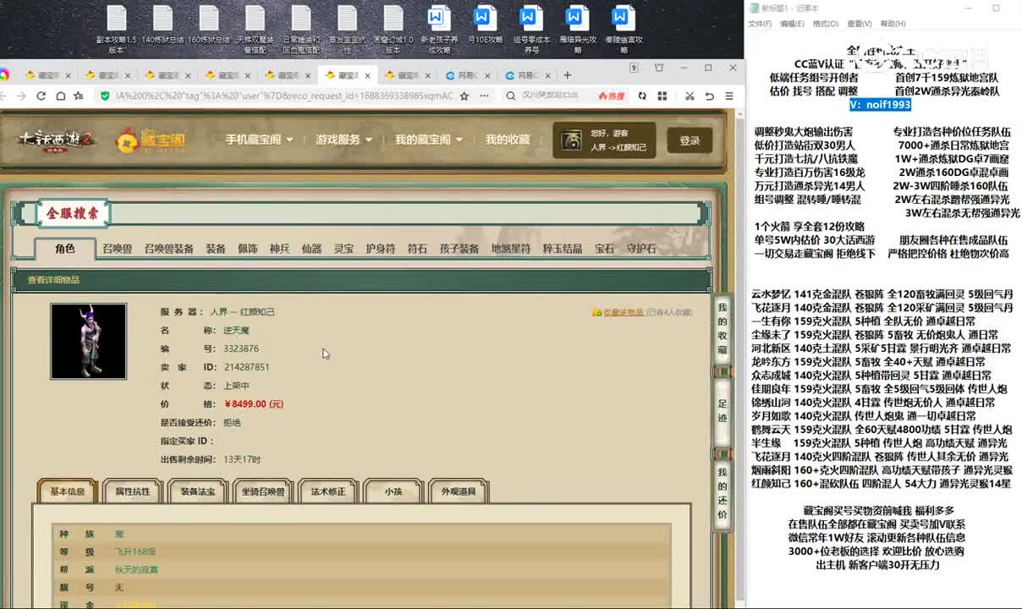This screenshot has width=1022, height=609.
Task: Open the 我的收藏 side panel button
Action: click(x=723, y=330)
